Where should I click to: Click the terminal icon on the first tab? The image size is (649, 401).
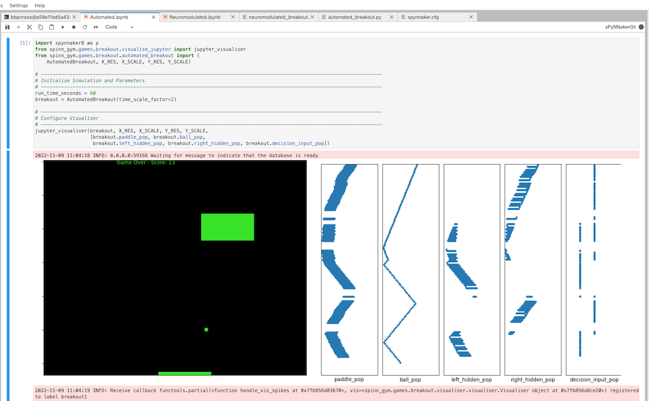(6, 17)
